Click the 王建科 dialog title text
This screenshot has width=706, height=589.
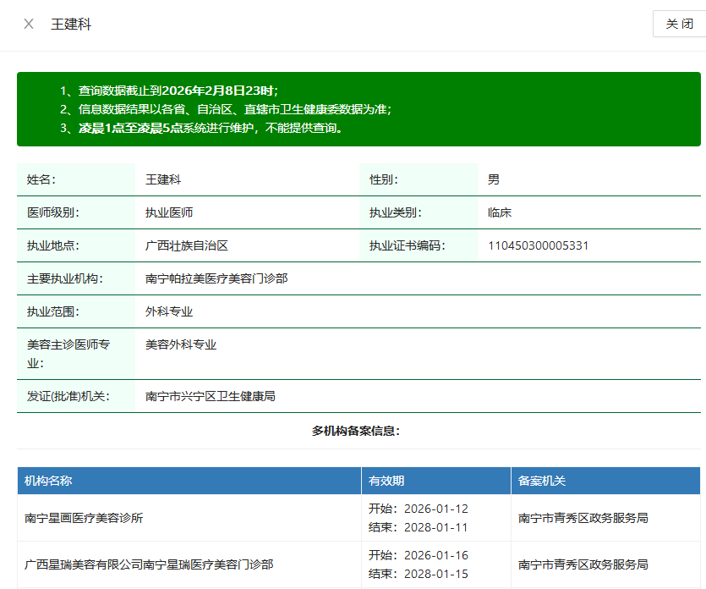[71, 24]
